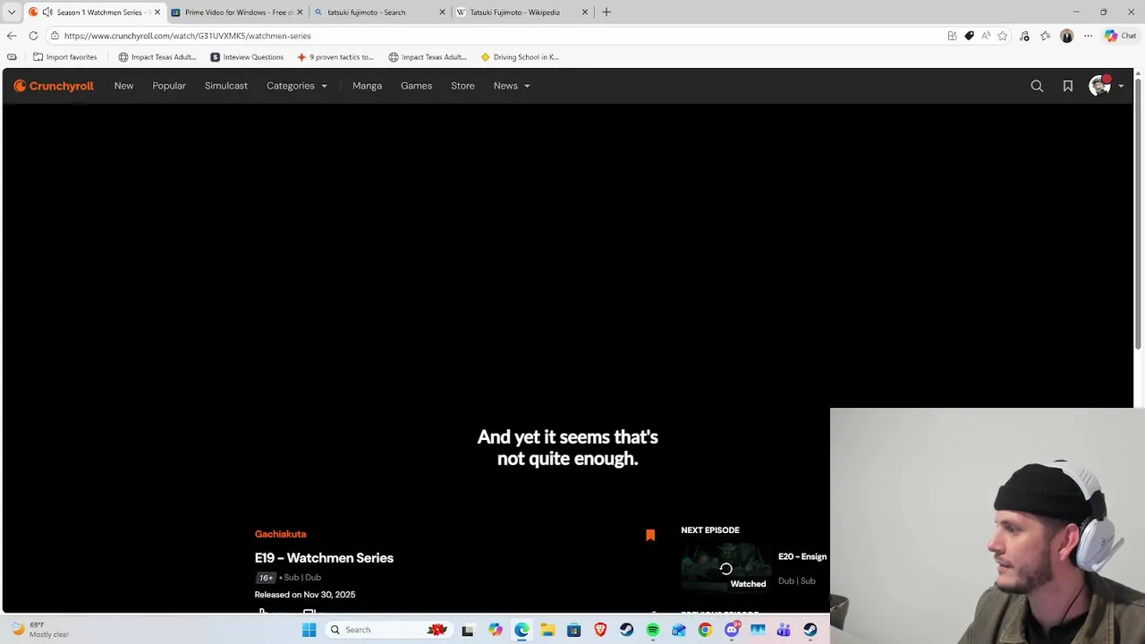The width and height of the screenshot is (1145, 644).
Task: Open Microsoft Teams from taskbar
Action: click(784, 630)
